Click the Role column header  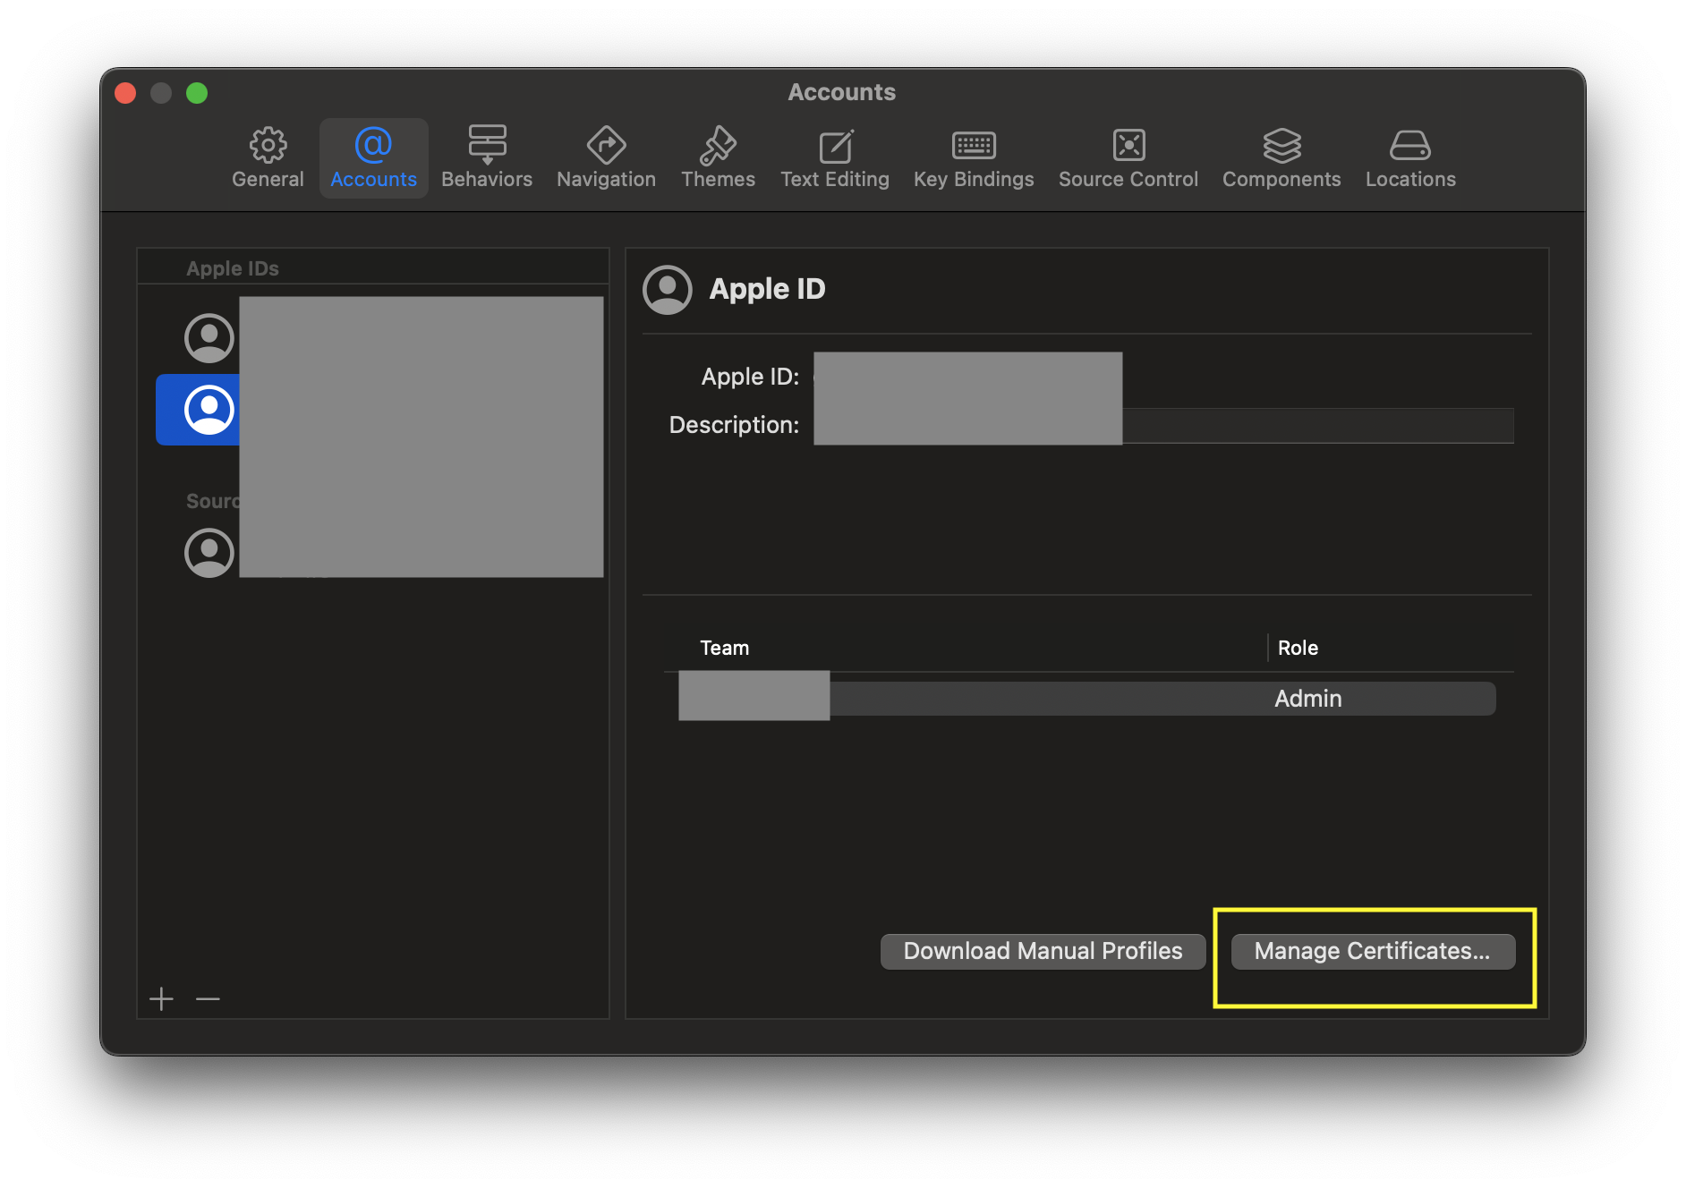1298,648
